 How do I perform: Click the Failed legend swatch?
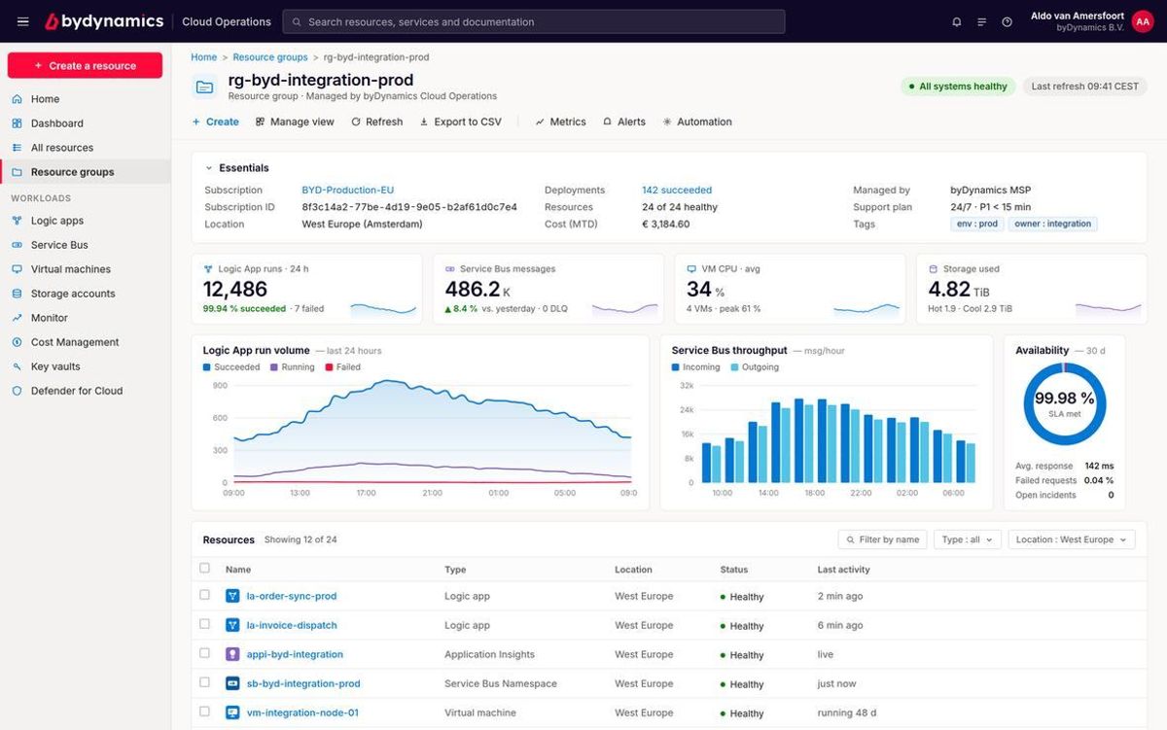tap(330, 367)
